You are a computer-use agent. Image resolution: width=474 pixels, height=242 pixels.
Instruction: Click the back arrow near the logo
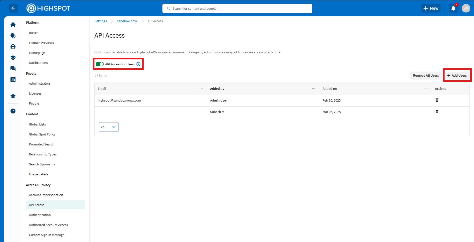coord(13,8)
